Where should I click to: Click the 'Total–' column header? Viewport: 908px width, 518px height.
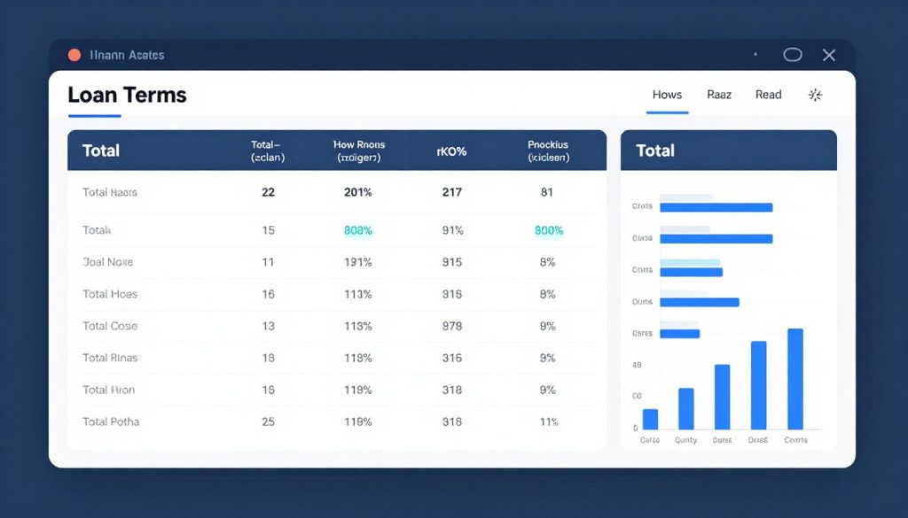pos(267,151)
